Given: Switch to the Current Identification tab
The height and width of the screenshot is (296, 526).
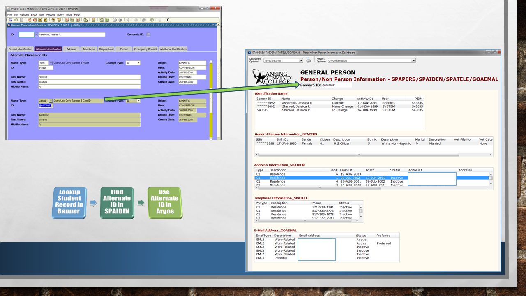Looking at the screenshot, I should click(x=21, y=49).
